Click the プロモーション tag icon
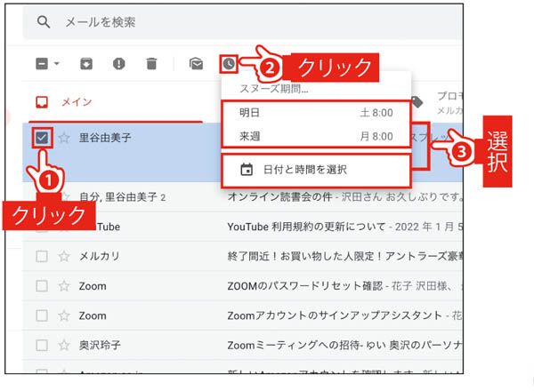 point(417,101)
